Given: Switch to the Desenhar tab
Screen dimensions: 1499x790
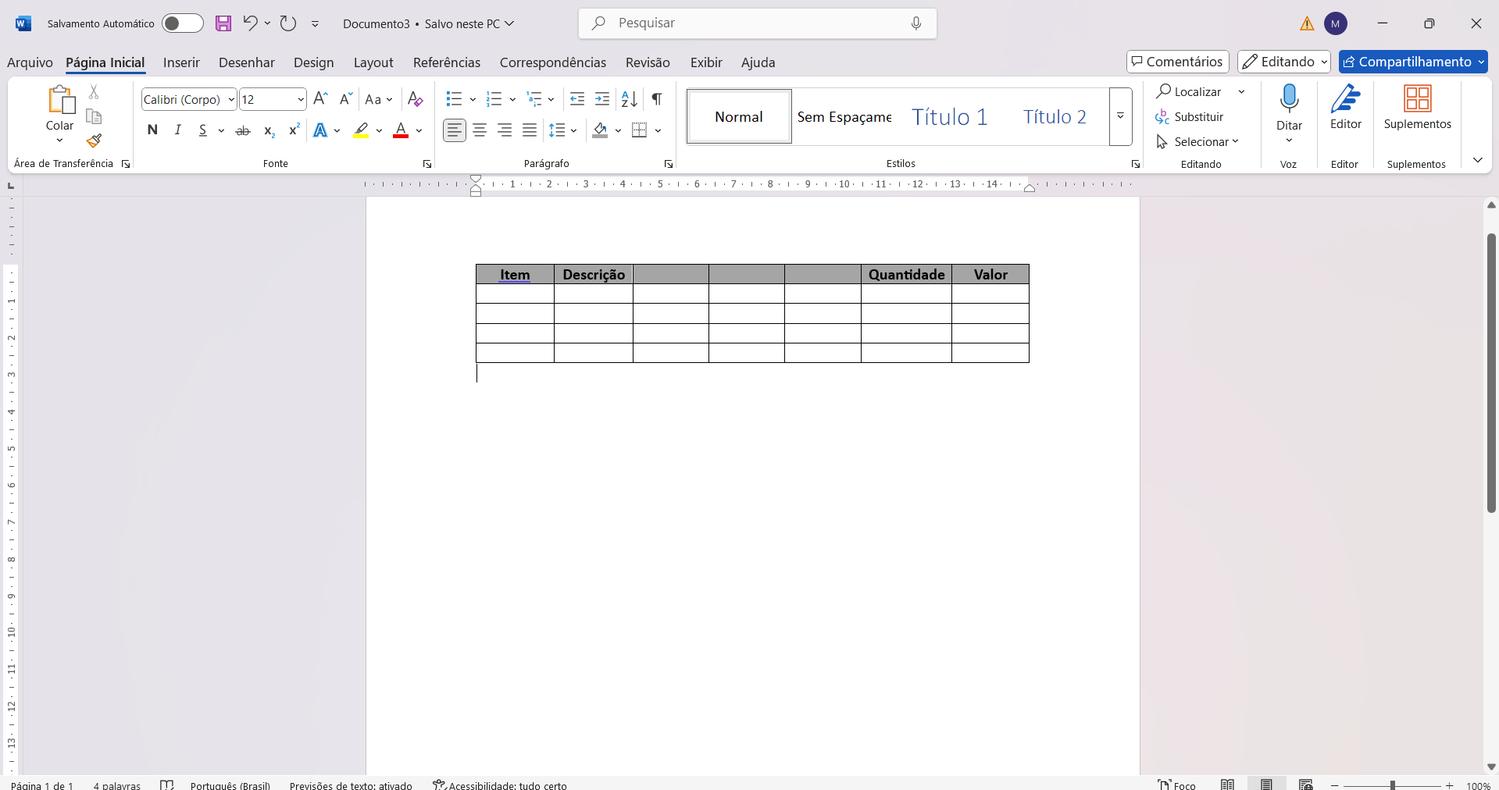Looking at the screenshot, I should [x=247, y=62].
